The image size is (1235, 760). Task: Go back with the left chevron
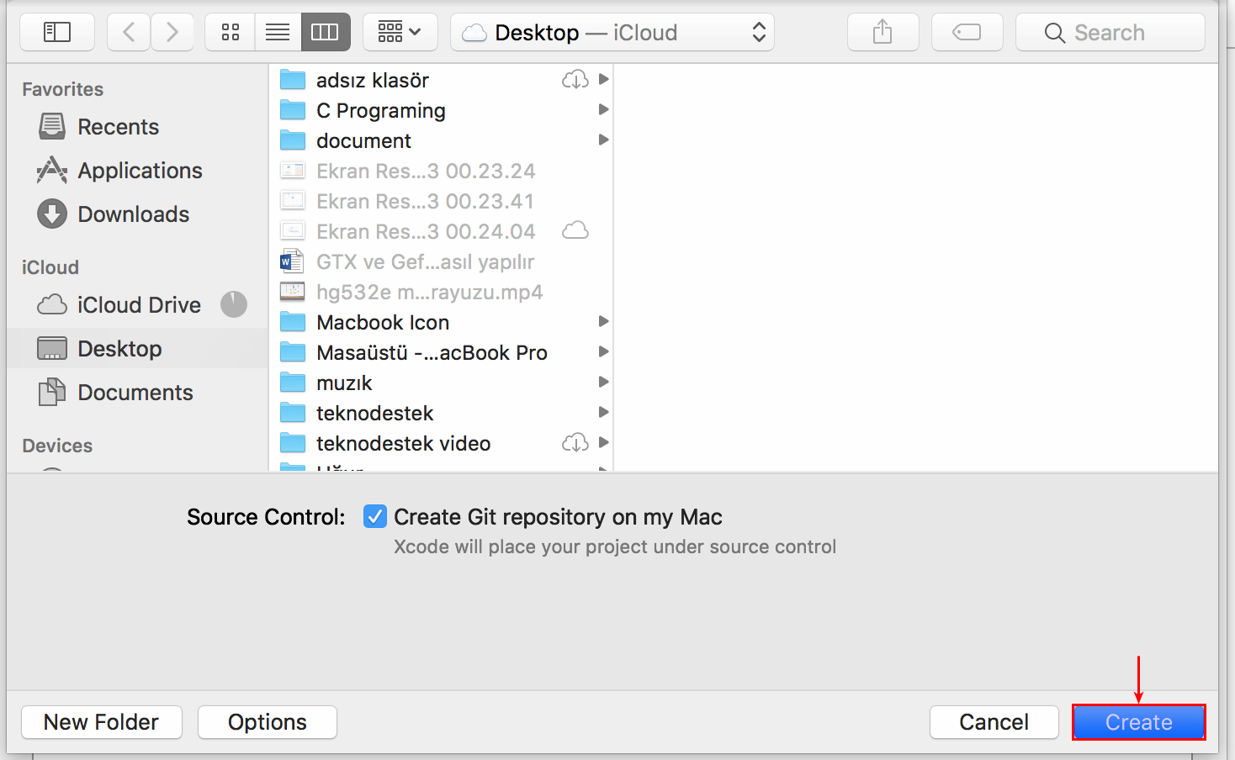click(129, 32)
